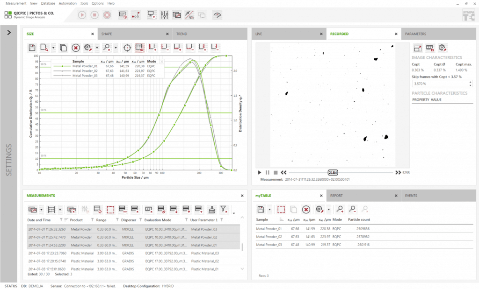479x289 pixels.
Task: Select the Metal Powder_03 row in myTABLE
Action: coord(281,244)
